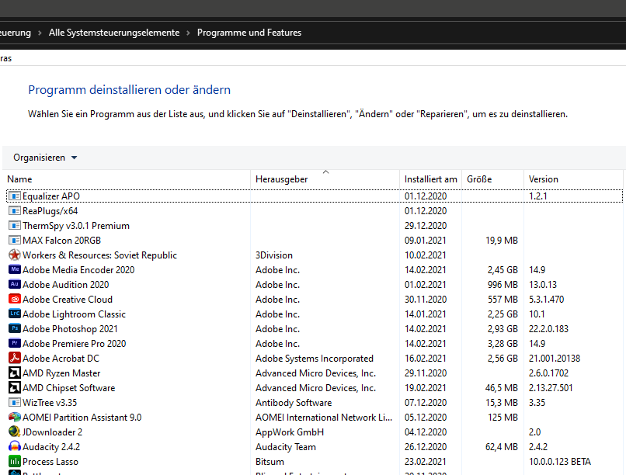The image size is (626, 475).
Task: Click size value 19,9 MB
Action: coord(502,240)
